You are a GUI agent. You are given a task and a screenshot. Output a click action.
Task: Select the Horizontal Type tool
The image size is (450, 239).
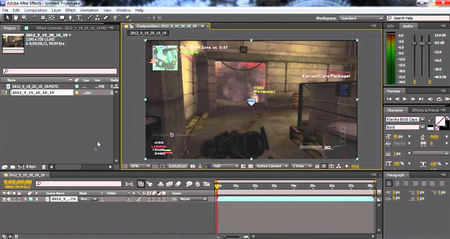79,18
